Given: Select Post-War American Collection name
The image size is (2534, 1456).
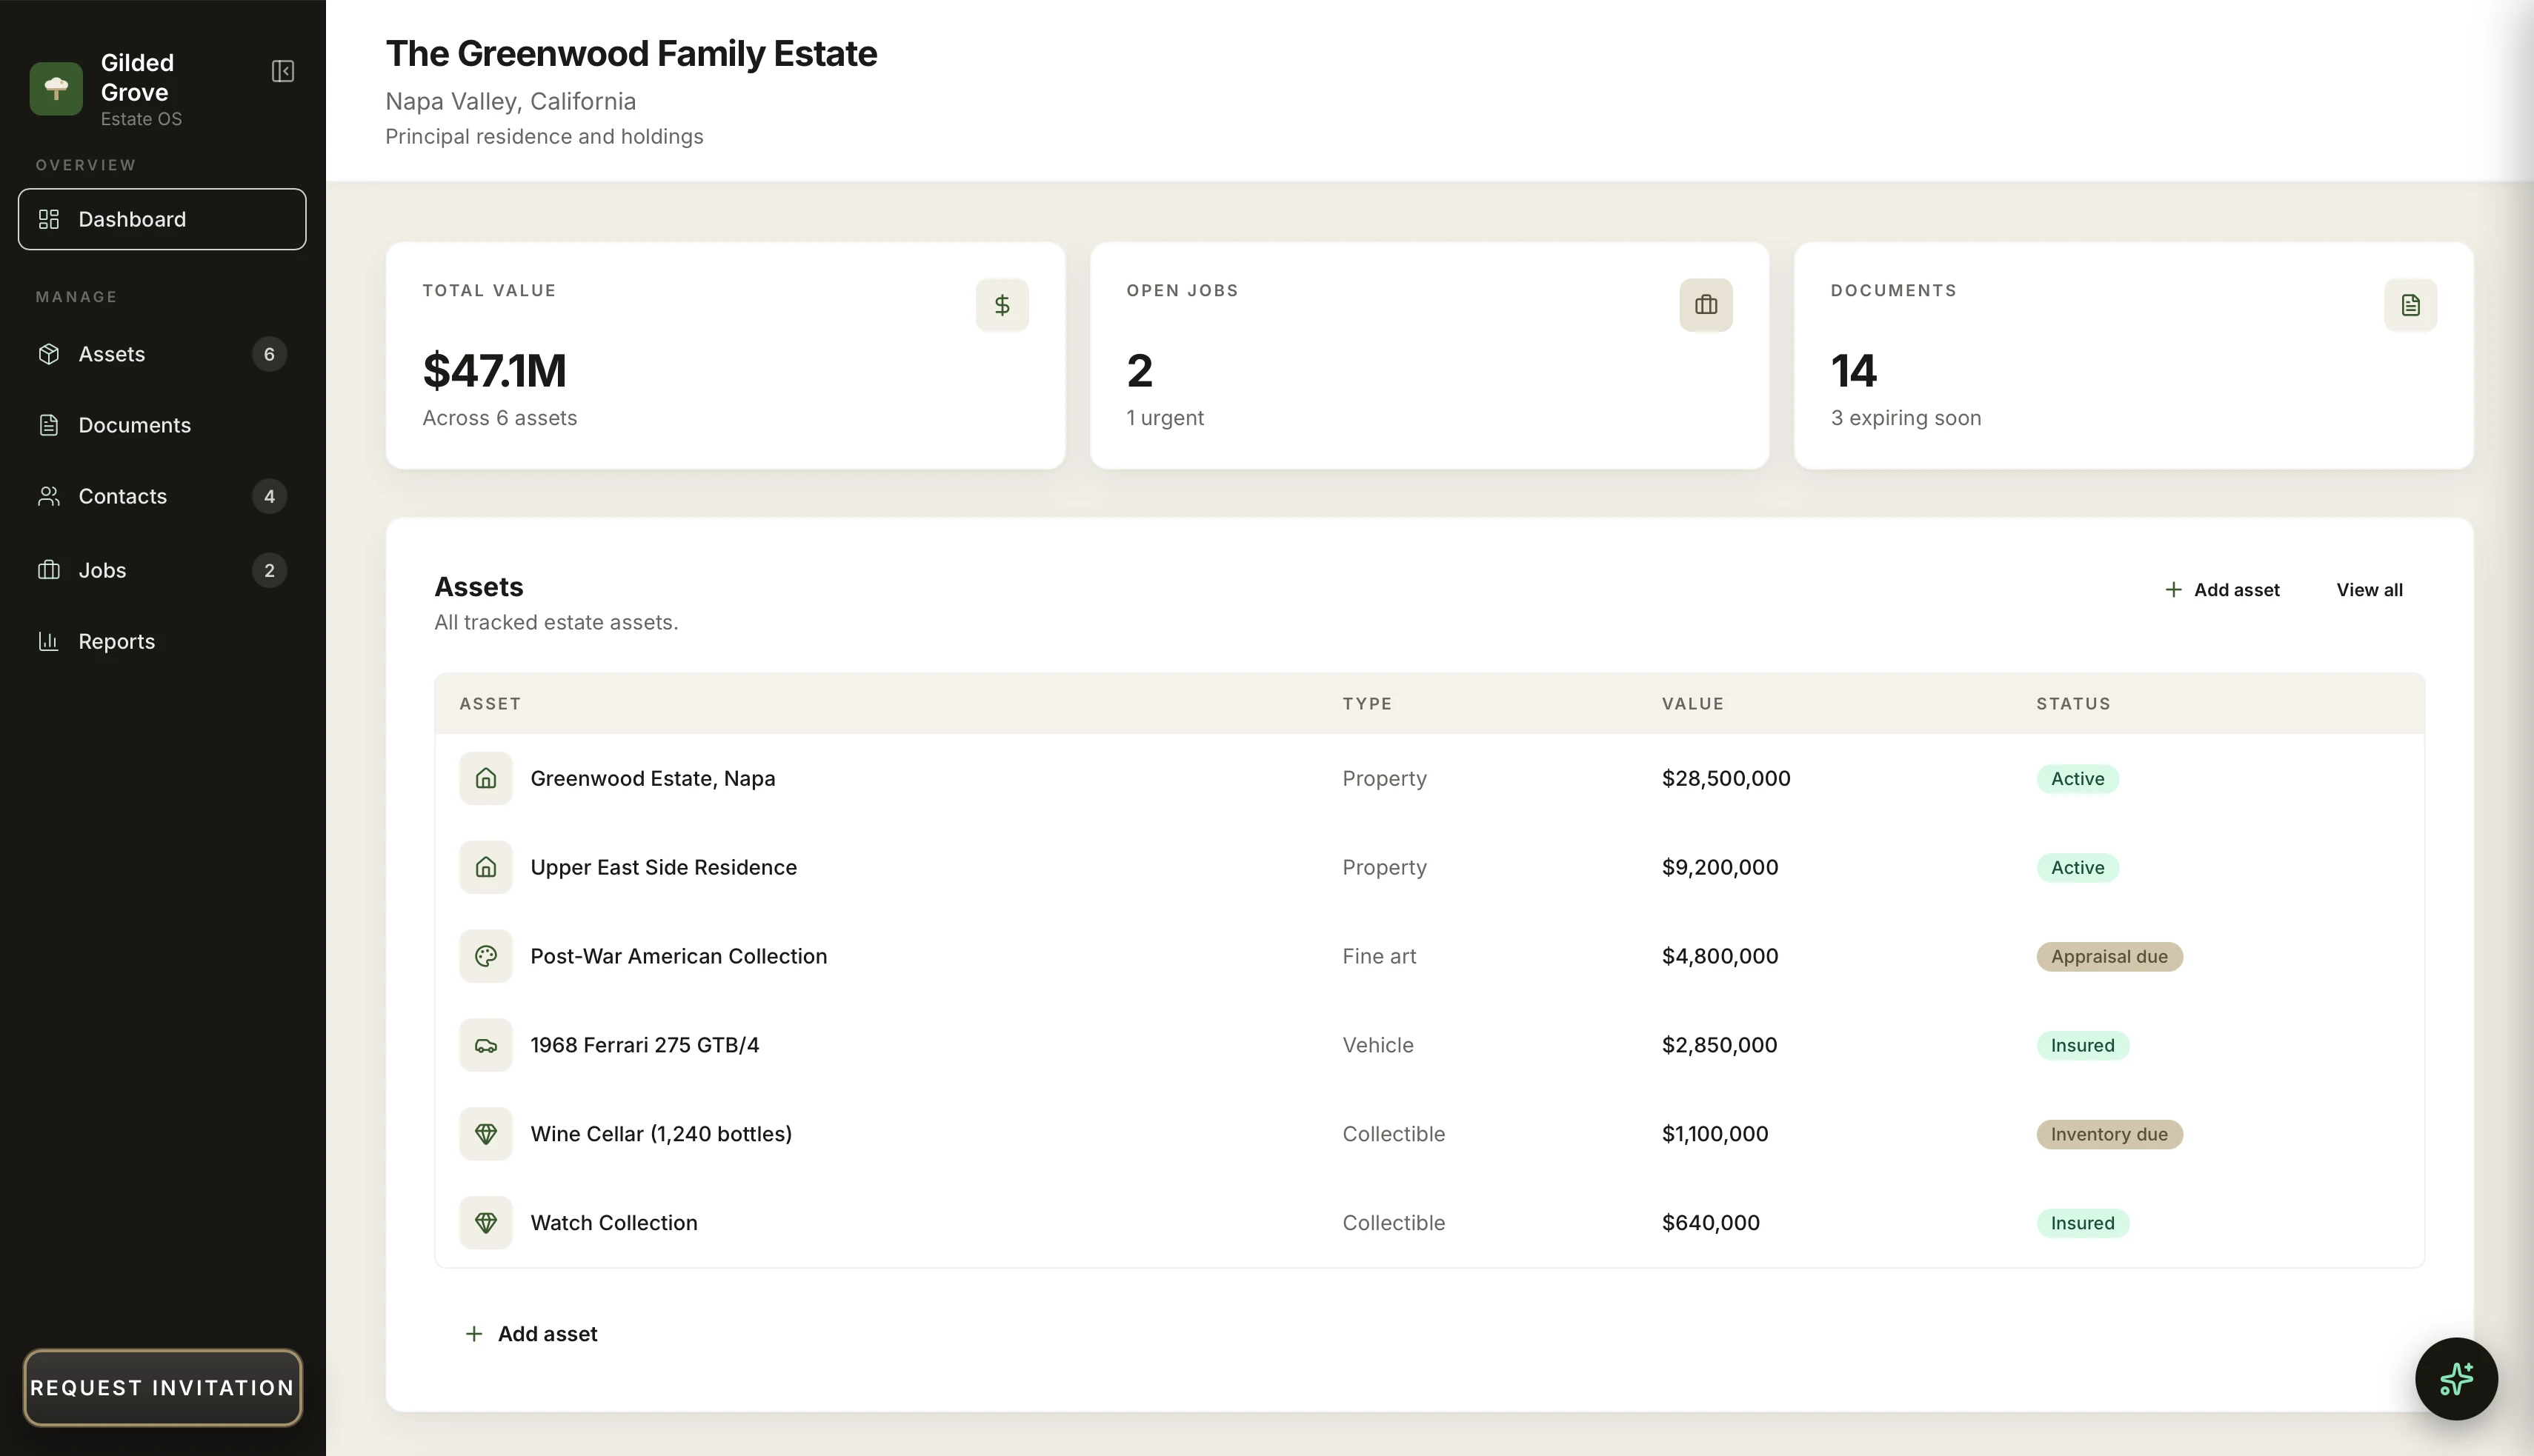Looking at the screenshot, I should (678, 956).
